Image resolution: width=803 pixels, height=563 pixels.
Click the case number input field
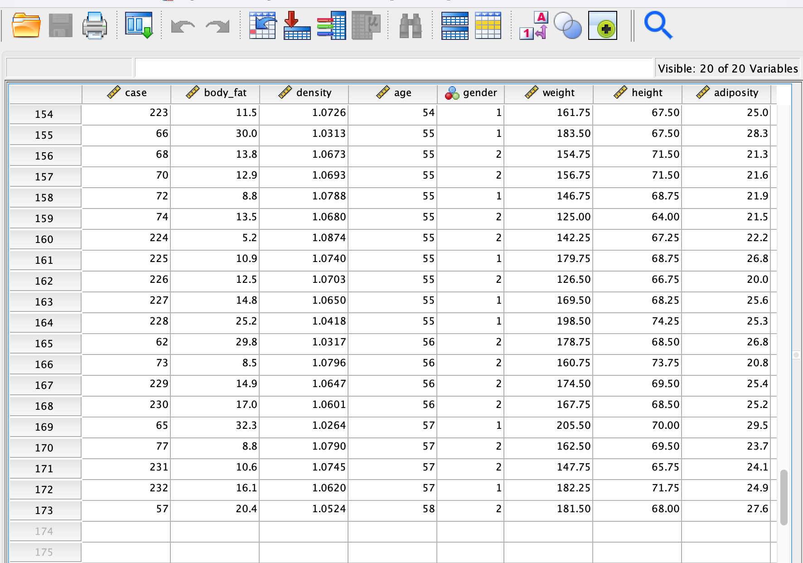(x=68, y=66)
